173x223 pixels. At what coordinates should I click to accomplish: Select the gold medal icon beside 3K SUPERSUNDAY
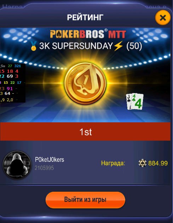coord(34,46)
